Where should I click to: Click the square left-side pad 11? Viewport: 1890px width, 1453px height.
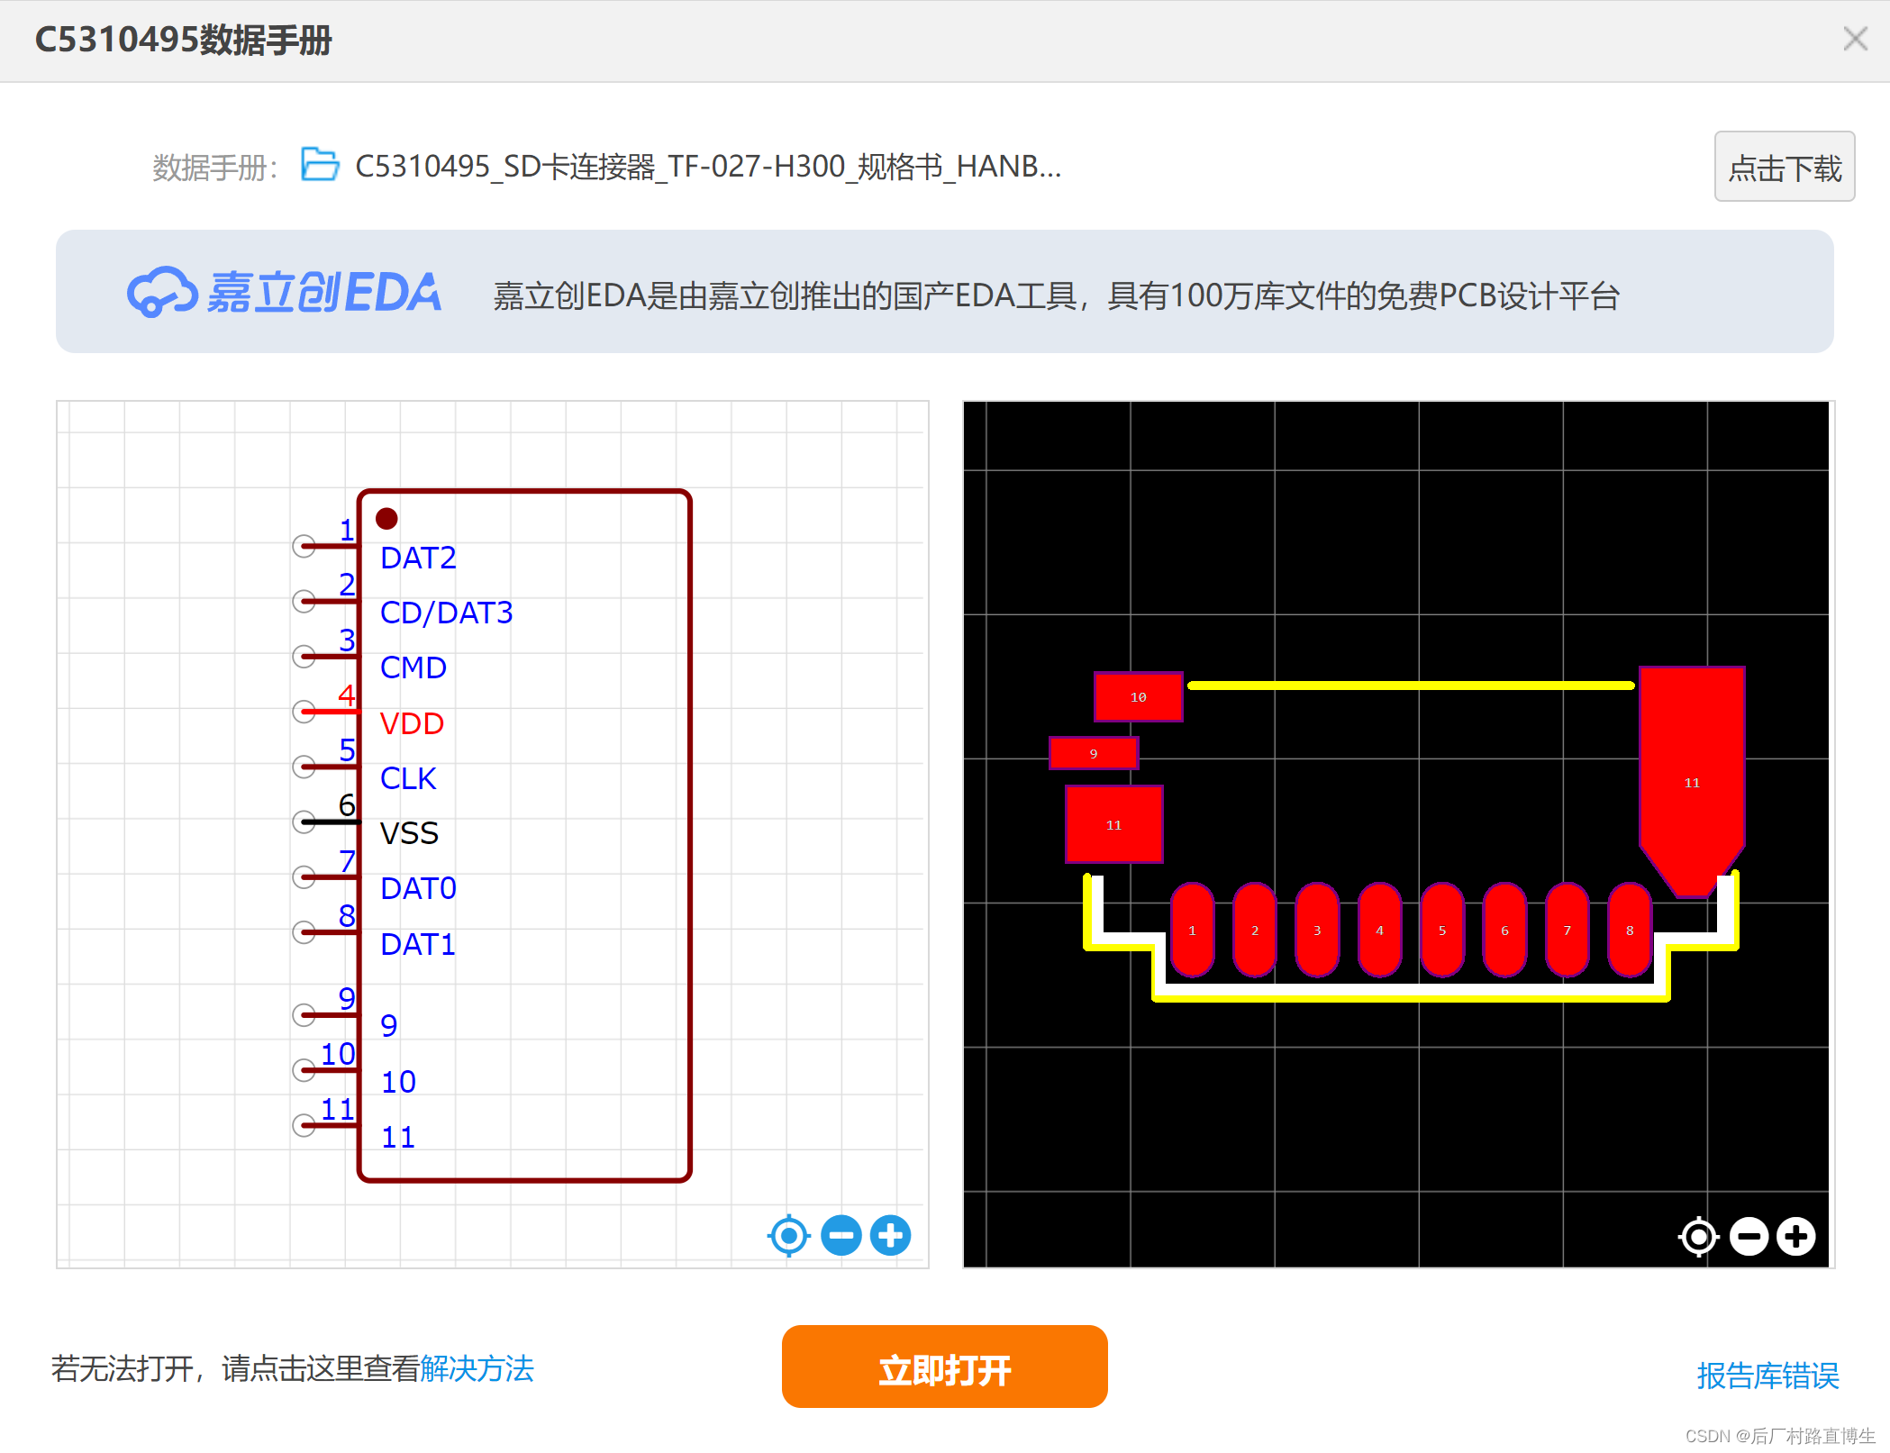click(x=1114, y=824)
